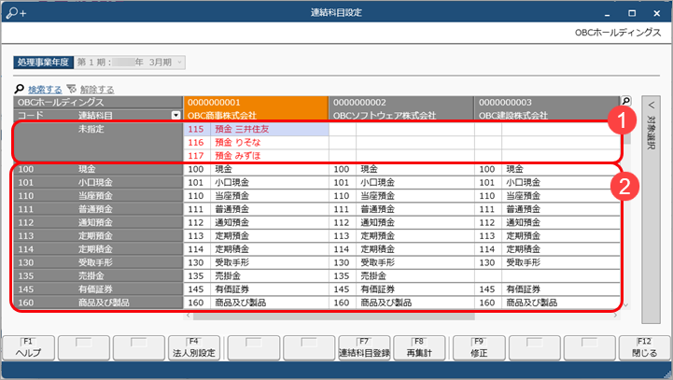The width and height of the screenshot is (673, 380).
Task: Click the 100 現金 consolidated account row header
Action: [x=98, y=169]
